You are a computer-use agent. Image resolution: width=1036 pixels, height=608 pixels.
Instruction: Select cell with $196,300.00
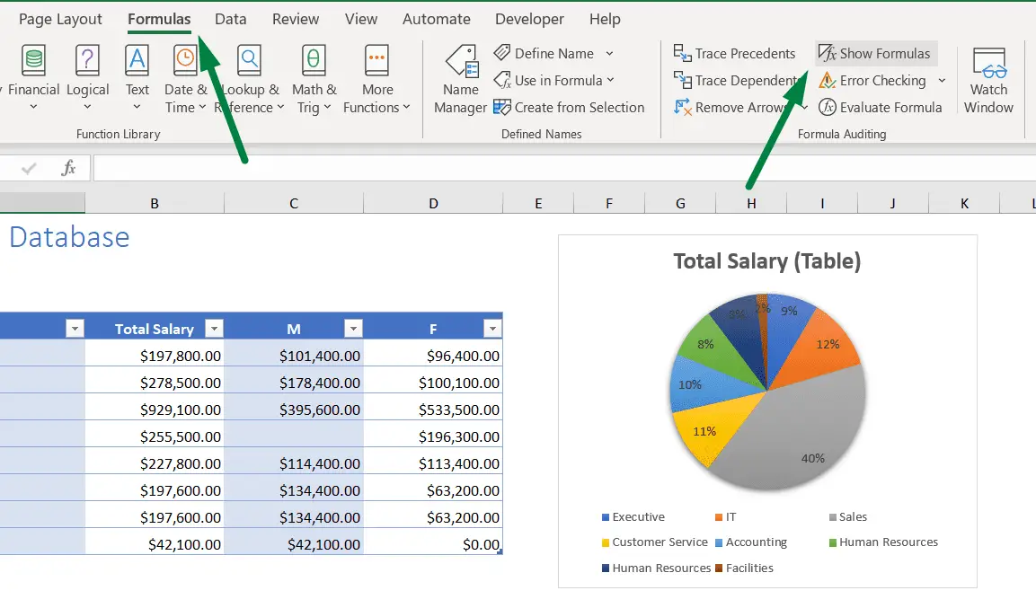click(433, 436)
